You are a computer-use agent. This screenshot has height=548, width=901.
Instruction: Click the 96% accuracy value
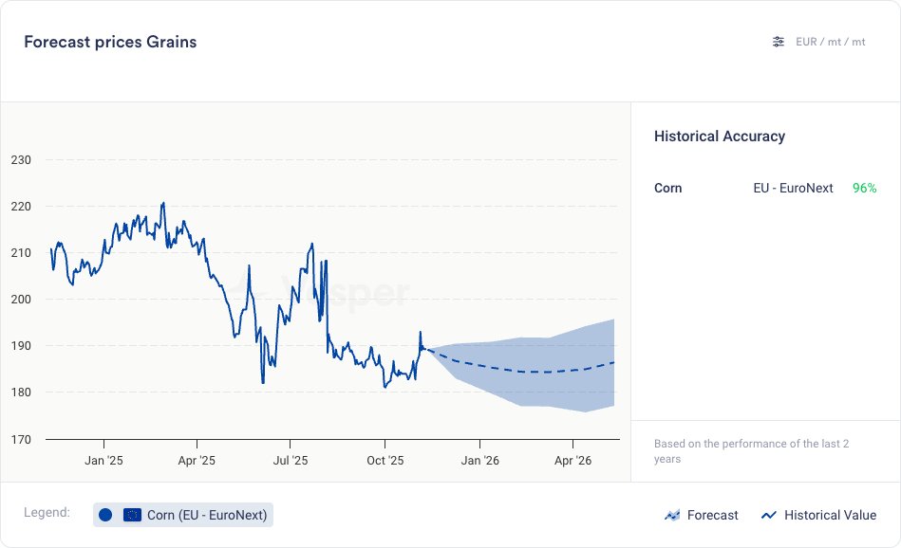click(x=864, y=188)
